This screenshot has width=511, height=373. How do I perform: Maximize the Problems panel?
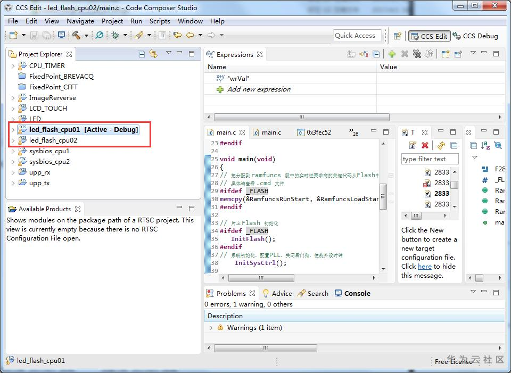pos(496,292)
